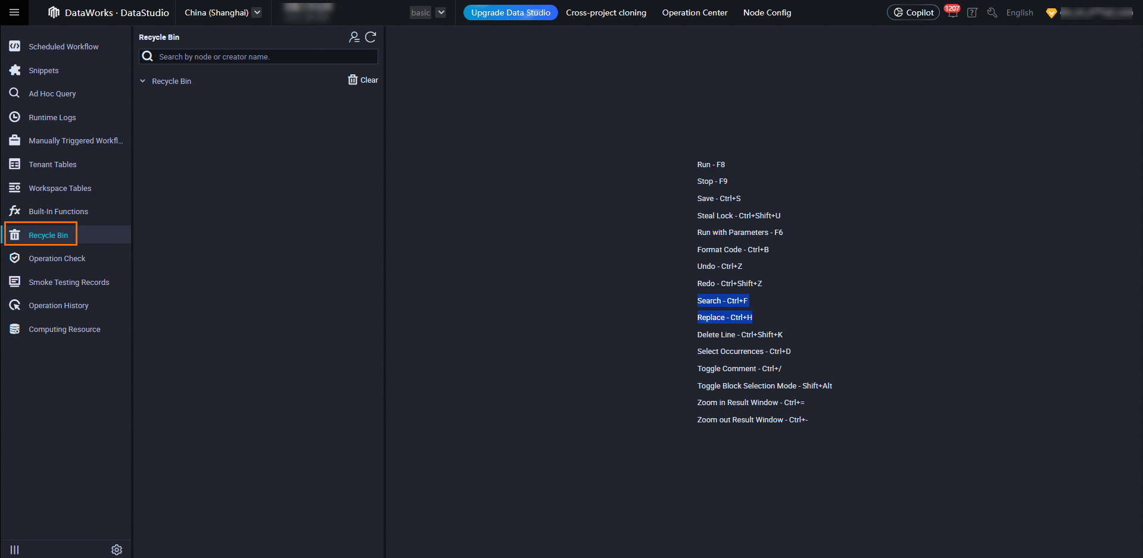Filter Recycle Bin by my nodes icon
This screenshot has height=558, width=1143.
click(354, 37)
